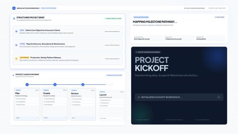Screen dimensions: 238x134
Task: Open the Map Architecture, Boundaries & Workstreams row
Action: pyautogui.click(x=68, y=45)
